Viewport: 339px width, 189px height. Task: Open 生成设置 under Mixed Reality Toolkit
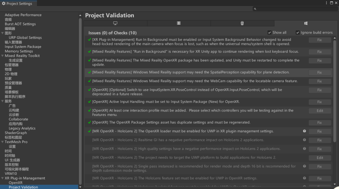(16, 60)
